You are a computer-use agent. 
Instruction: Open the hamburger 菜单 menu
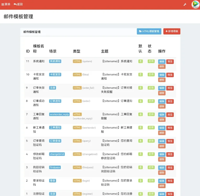point(6,4)
